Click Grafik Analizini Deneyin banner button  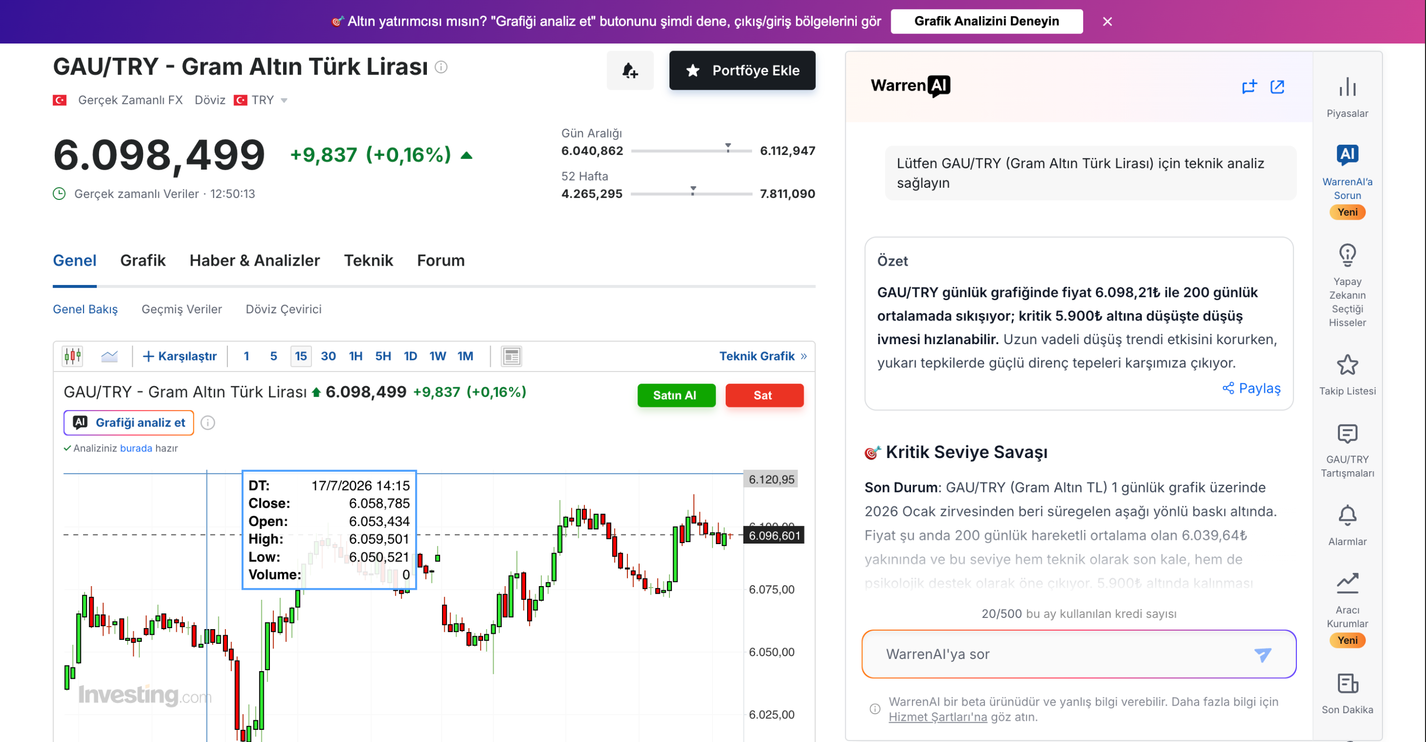[x=986, y=22]
